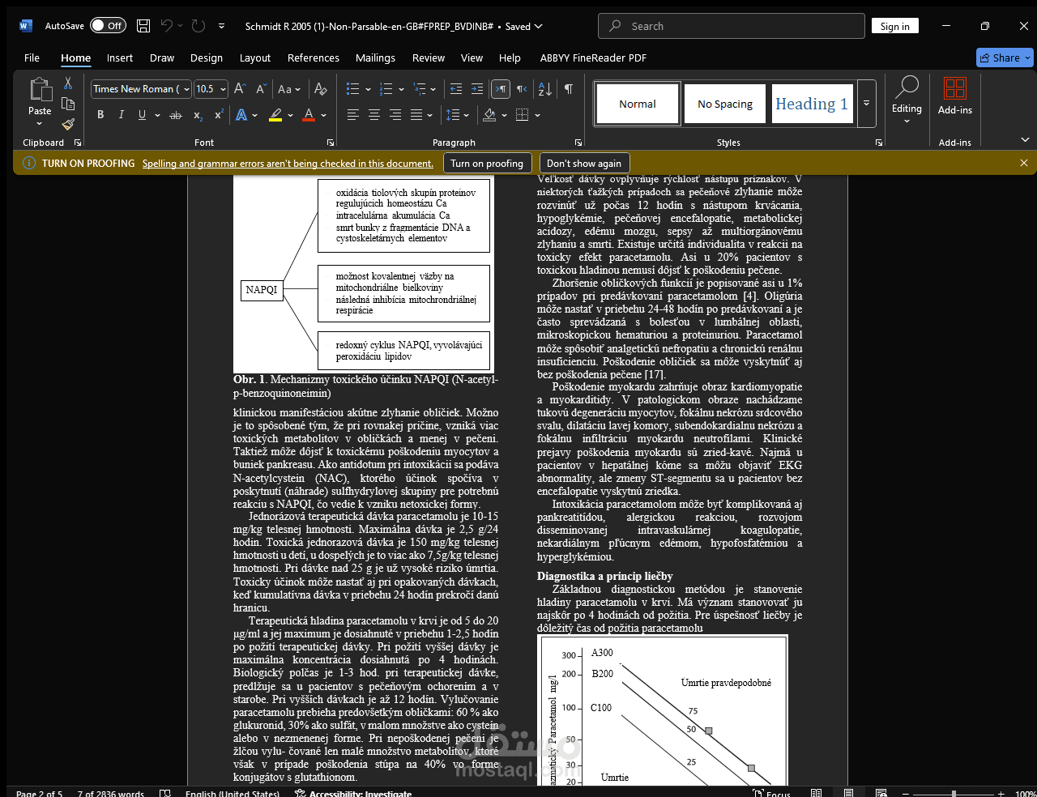The image size is (1037, 797).
Task: Open the Paragraph dialog launcher
Action: pos(578,143)
